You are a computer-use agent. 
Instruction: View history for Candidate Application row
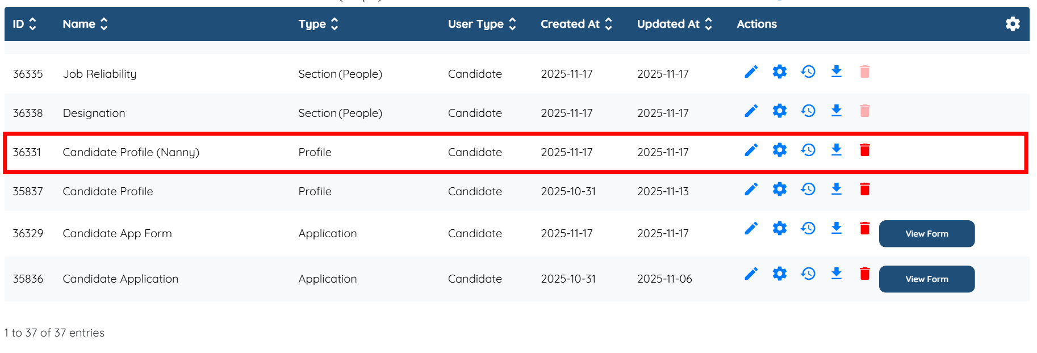pos(808,274)
